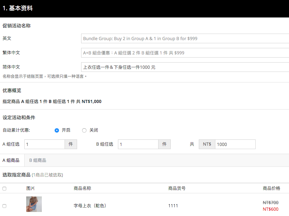The width and height of the screenshot is (289, 216).
Task: Click the 繁体中文 promotion name field
Action: click(x=185, y=53)
